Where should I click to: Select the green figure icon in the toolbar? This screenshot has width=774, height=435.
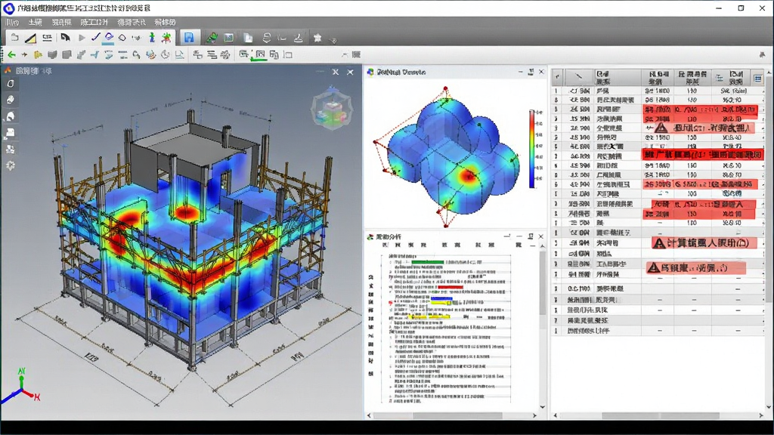151,38
